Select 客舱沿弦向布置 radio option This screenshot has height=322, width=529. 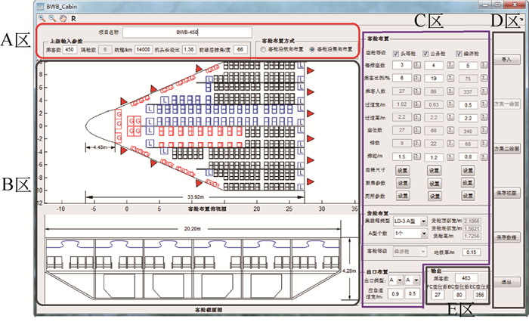314,49
